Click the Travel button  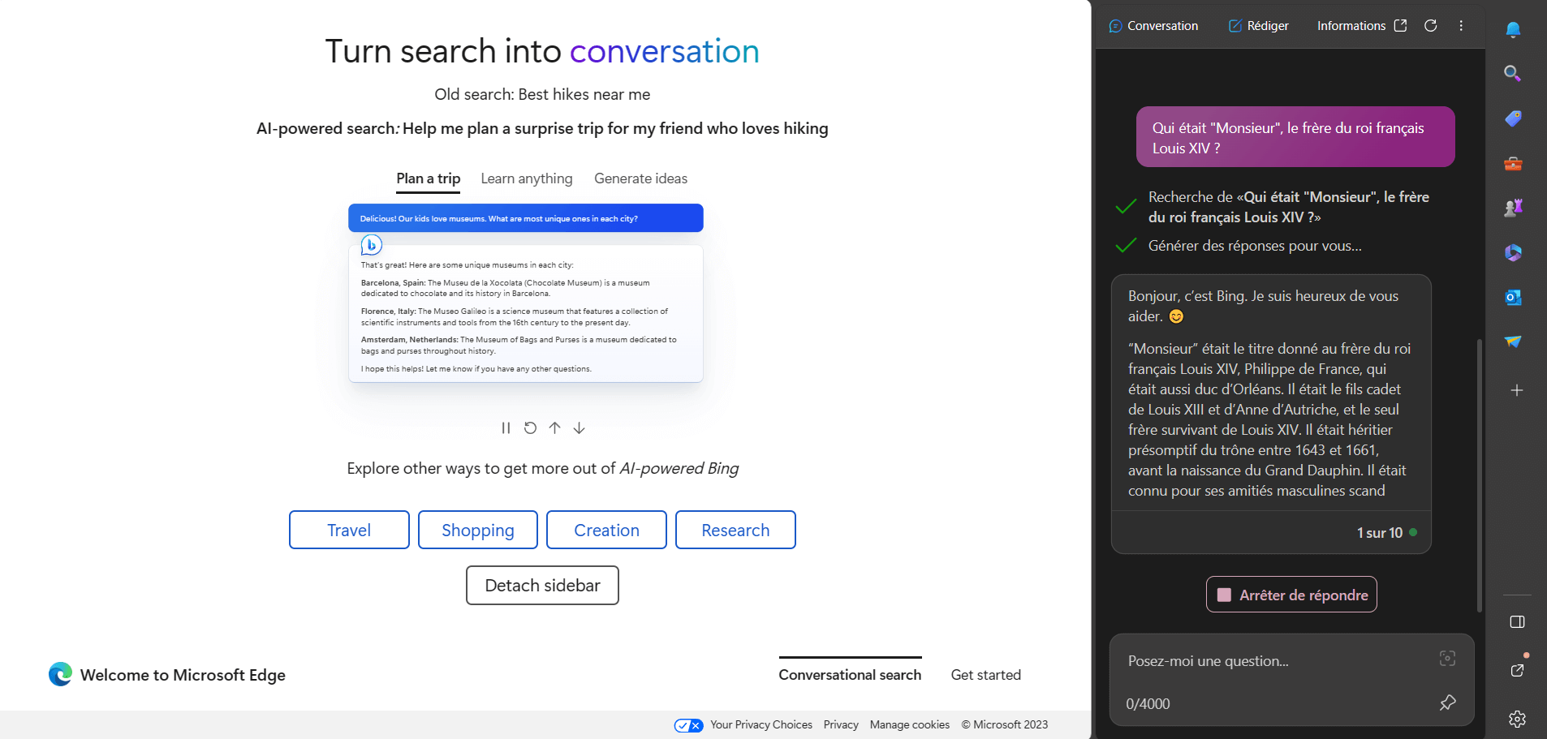point(349,530)
